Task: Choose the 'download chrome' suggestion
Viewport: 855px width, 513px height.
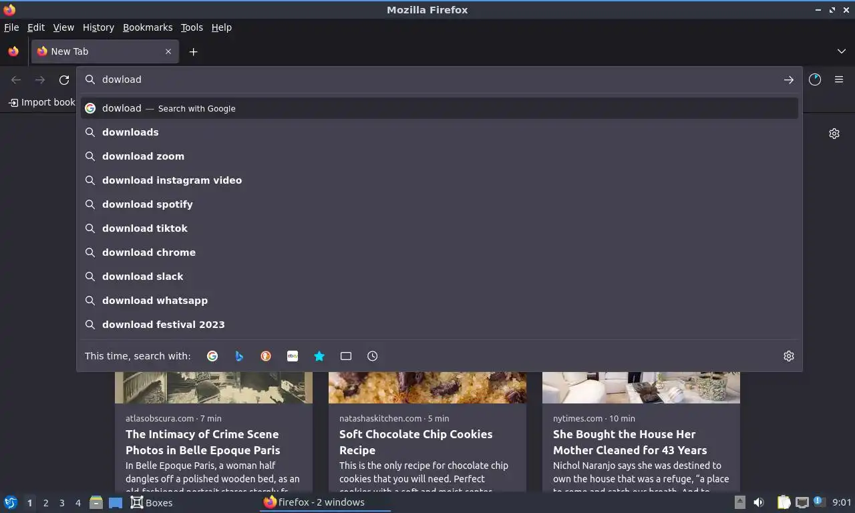Action: [x=440, y=252]
